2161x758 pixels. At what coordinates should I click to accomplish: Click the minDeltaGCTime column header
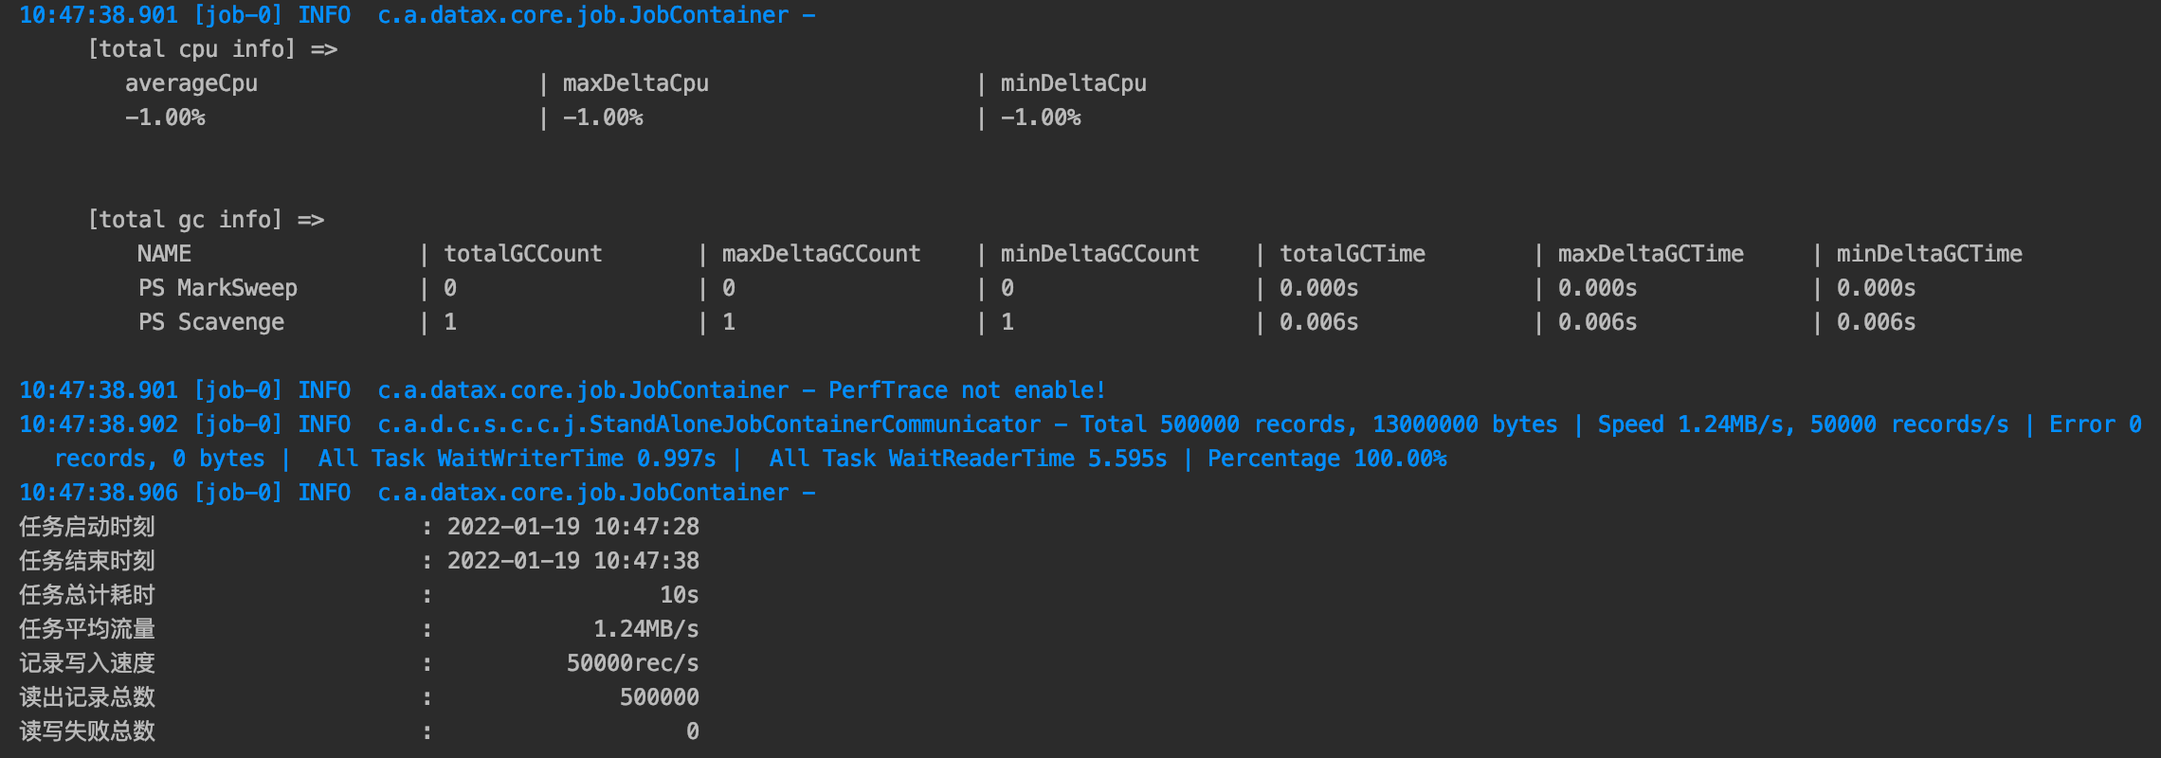1930,254
